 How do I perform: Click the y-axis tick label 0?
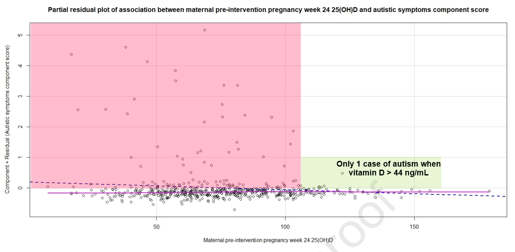point(19,188)
